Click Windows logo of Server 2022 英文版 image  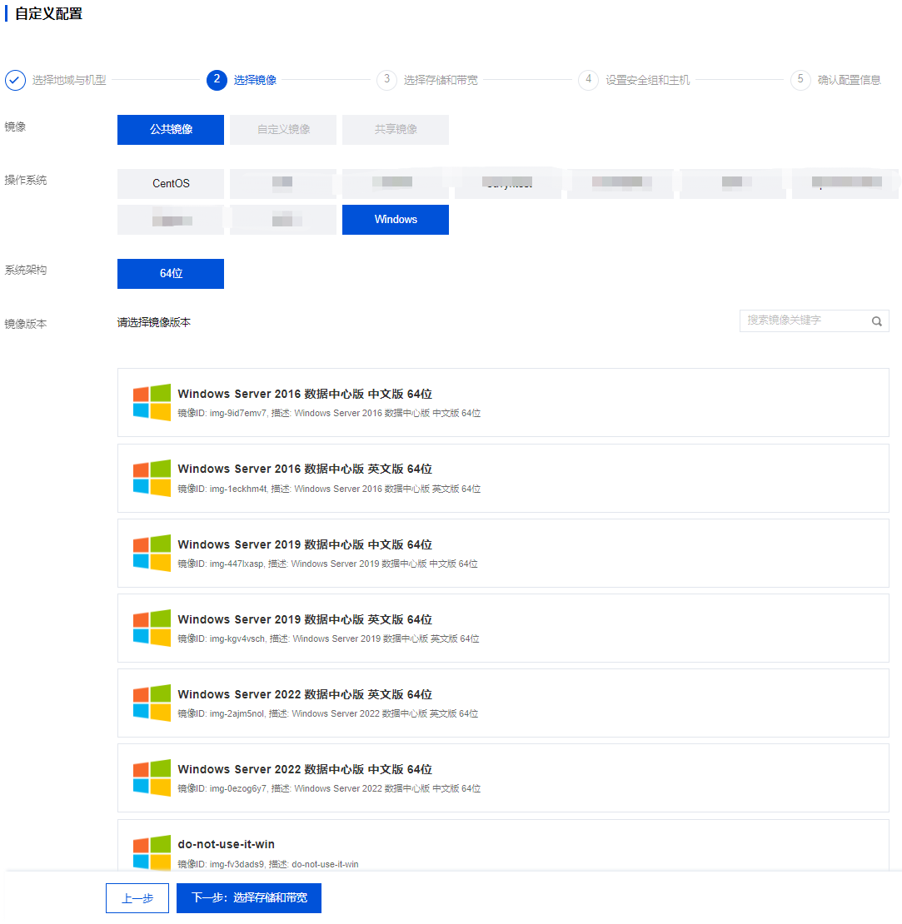[x=152, y=703]
